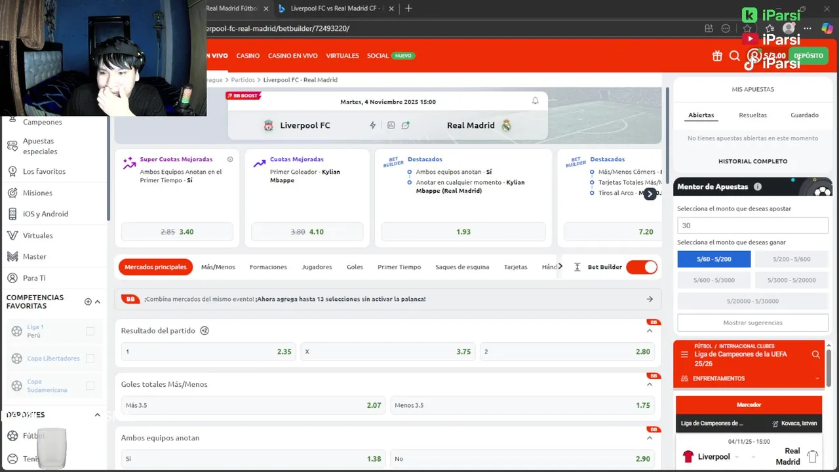Show next featured bet cards with arrow

(650, 193)
